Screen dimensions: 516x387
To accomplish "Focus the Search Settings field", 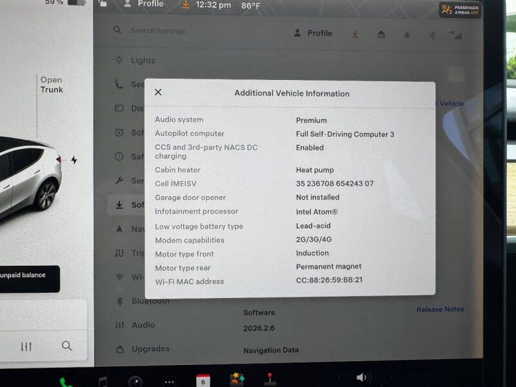I will (x=158, y=30).
